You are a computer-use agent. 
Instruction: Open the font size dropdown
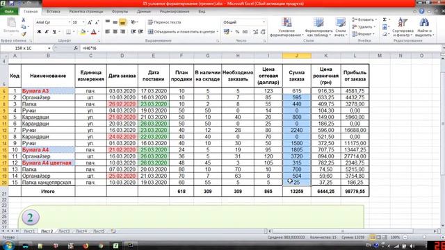coord(83,22)
